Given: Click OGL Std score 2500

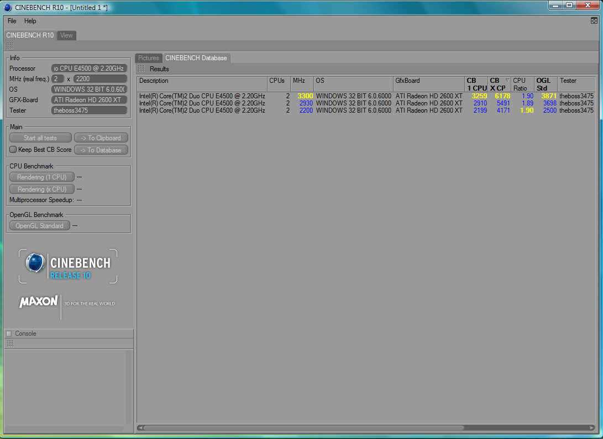Looking at the screenshot, I should 549,110.
